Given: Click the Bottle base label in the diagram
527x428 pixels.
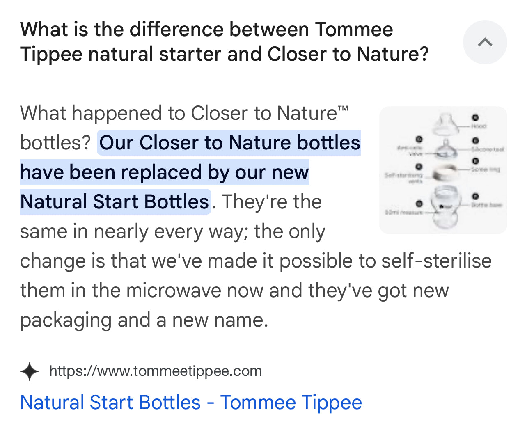Looking at the screenshot, I should (x=486, y=204).
